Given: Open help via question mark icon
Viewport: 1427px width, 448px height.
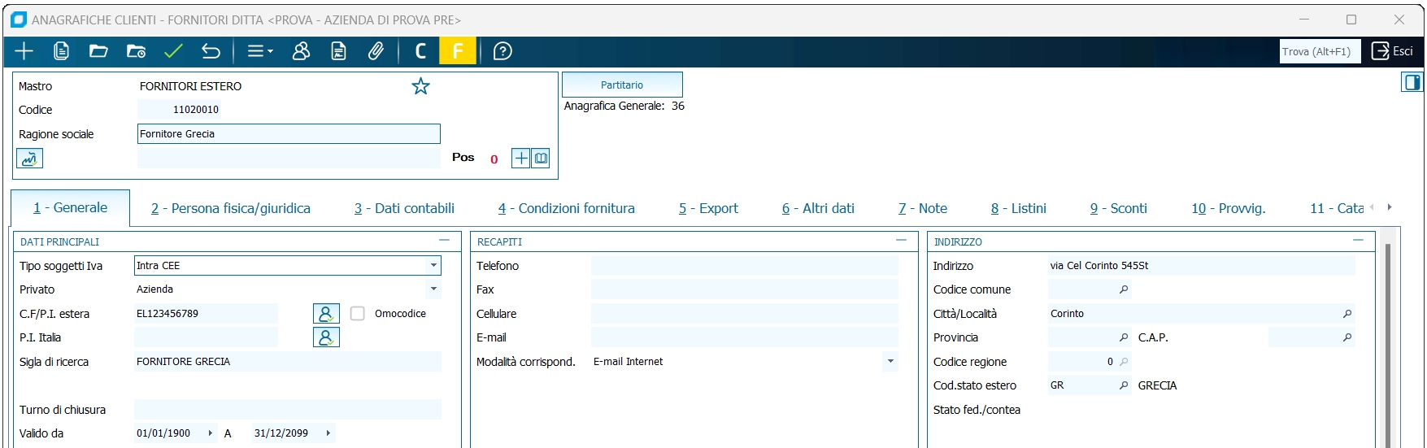Looking at the screenshot, I should pyautogui.click(x=502, y=51).
